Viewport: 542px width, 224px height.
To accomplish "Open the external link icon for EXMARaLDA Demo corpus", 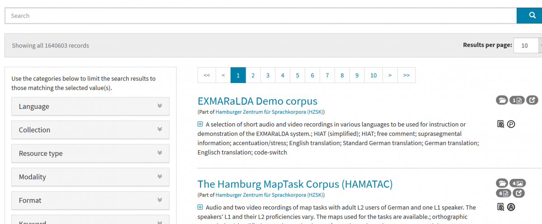I will click(x=532, y=100).
